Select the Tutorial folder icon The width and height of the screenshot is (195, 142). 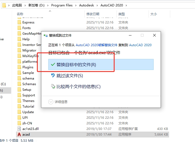click(x=19, y=106)
